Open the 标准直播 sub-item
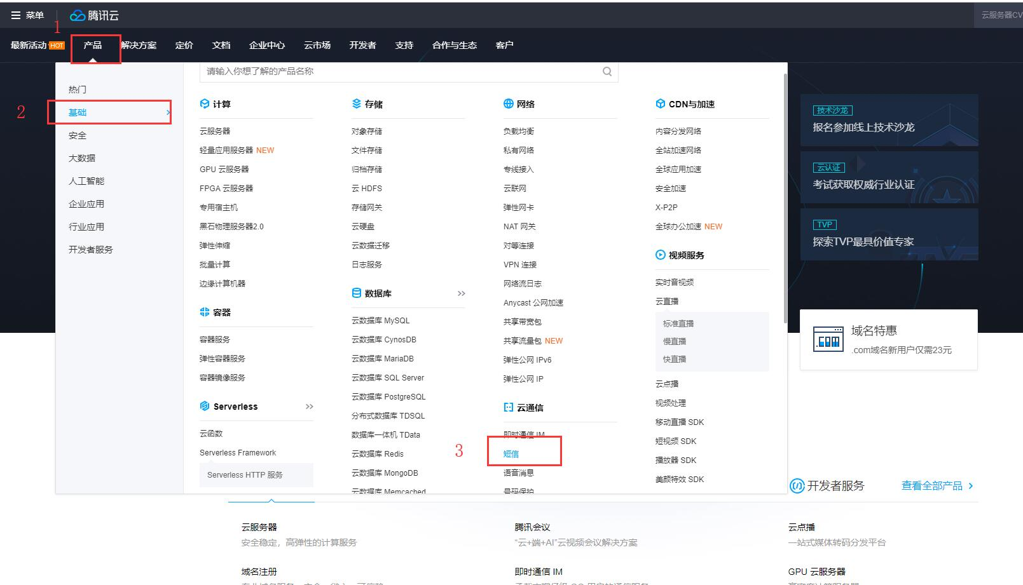 pos(678,323)
